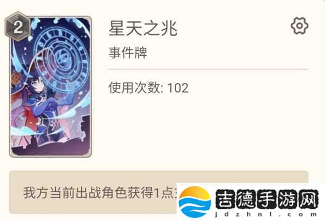The height and width of the screenshot is (221, 325).
Task: Click the horizontal divider under 事件牌
Action: click(209, 69)
